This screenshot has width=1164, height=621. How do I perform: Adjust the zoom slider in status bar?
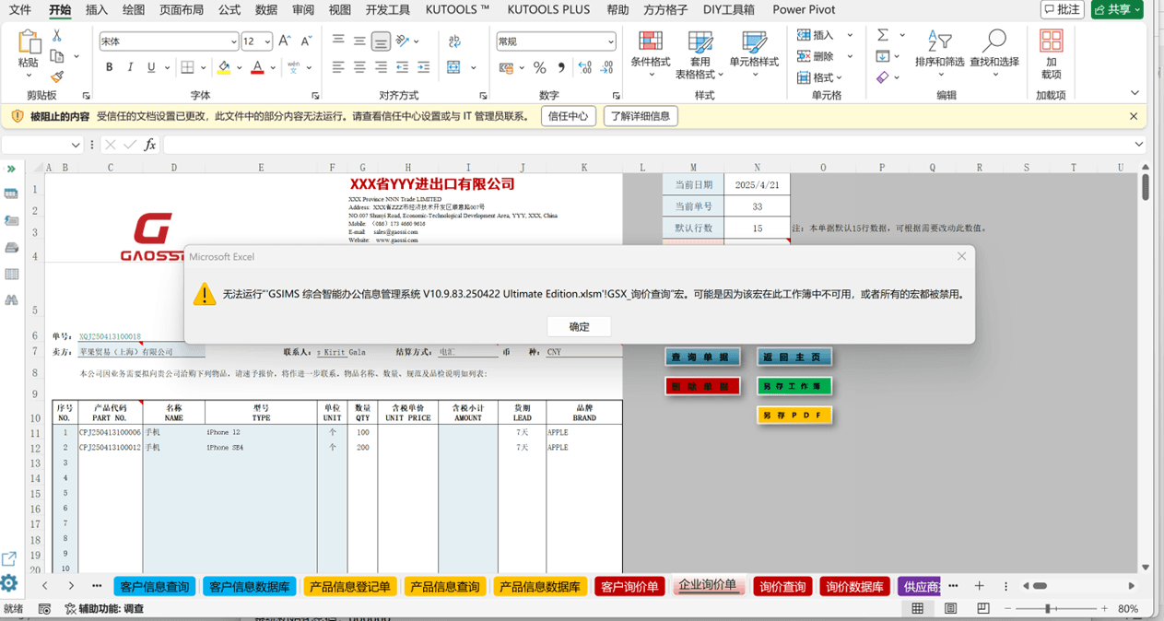[1048, 609]
